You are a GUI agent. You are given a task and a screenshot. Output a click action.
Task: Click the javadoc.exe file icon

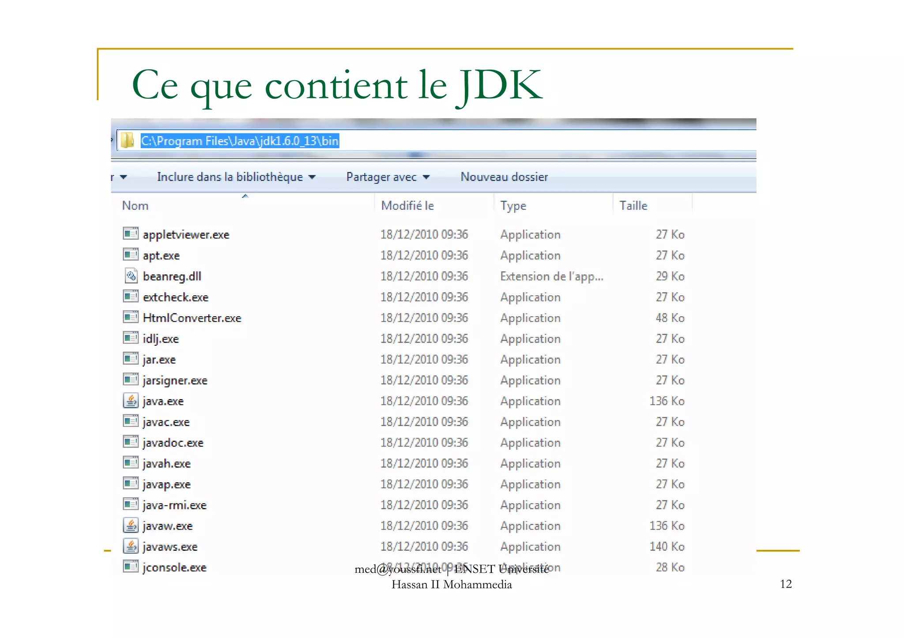pos(131,442)
